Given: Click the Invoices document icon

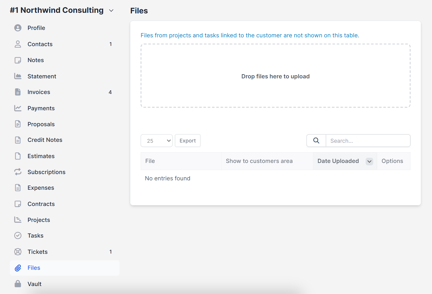Looking at the screenshot, I should [18, 92].
